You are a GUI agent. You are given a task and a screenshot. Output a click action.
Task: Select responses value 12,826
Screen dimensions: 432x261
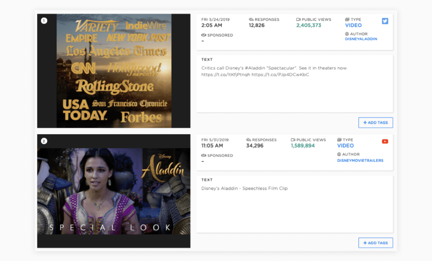256,25
